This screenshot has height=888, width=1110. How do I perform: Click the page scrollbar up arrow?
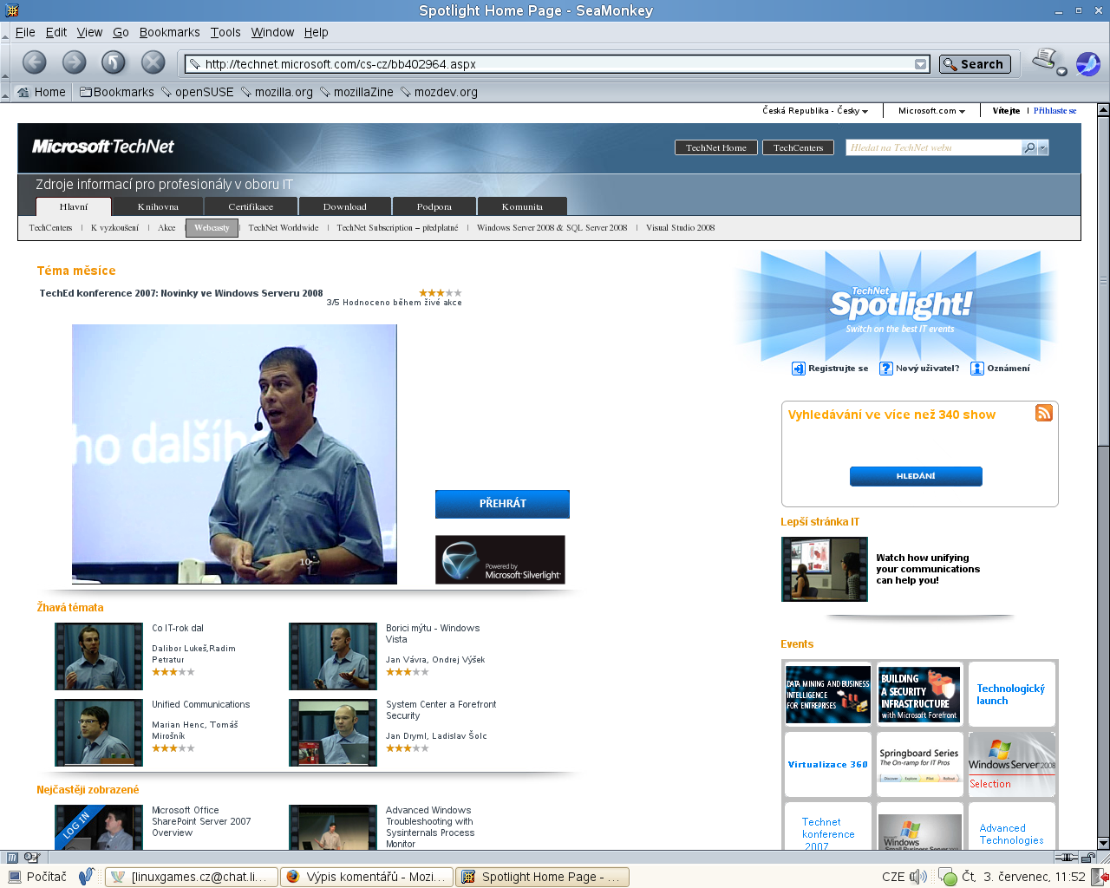tap(1103, 110)
